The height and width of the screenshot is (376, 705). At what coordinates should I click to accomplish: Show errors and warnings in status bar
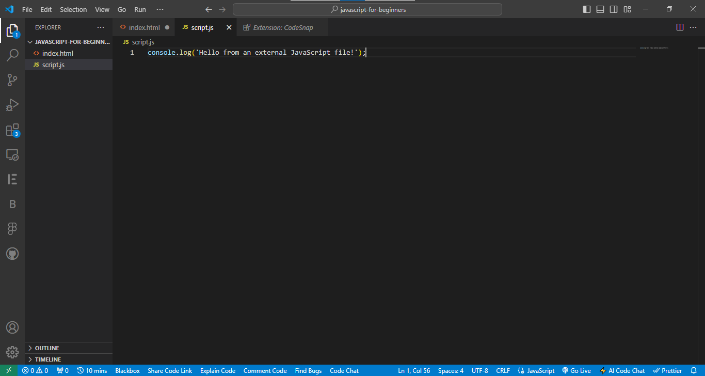pos(35,370)
